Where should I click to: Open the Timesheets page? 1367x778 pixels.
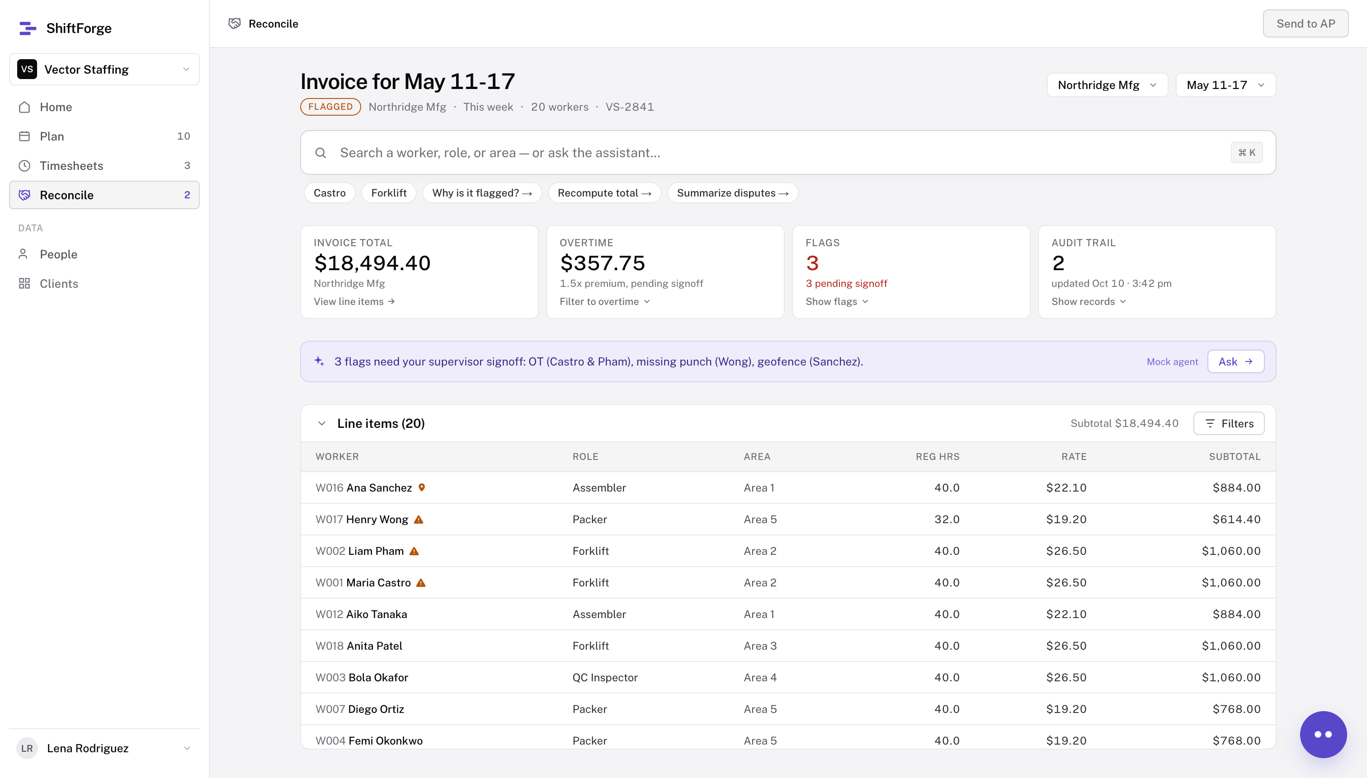104,166
